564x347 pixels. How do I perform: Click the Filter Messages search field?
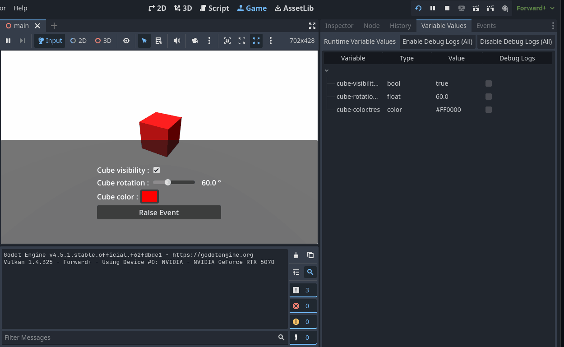(140, 338)
